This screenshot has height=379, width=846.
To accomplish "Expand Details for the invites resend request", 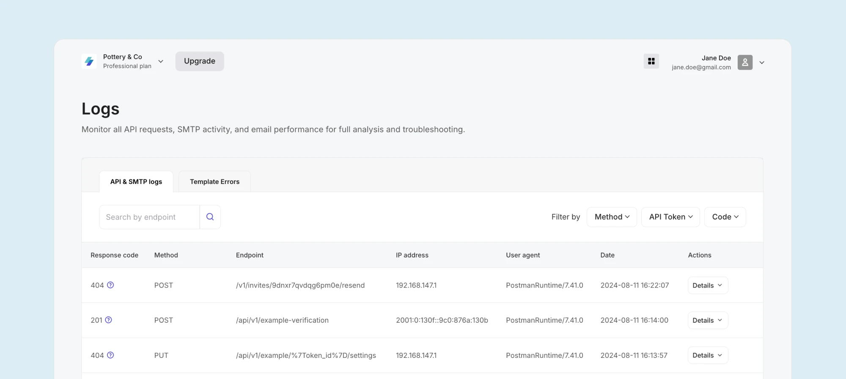I will pyautogui.click(x=707, y=286).
